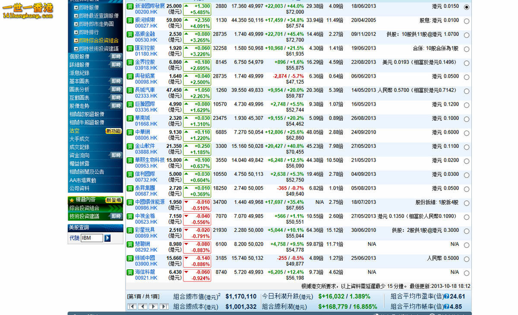Select radio button for 高銀金融 row
The height and width of the screenshot is (315, 518).
coord(467,35)
